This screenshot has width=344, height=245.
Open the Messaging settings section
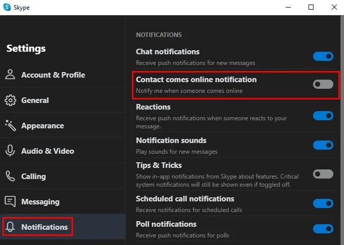click(x=63, y=201)
